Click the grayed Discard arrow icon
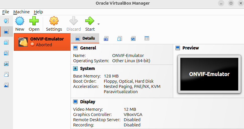Image resolution: width=244 pixels, height=129 pixels. [73, 21]
